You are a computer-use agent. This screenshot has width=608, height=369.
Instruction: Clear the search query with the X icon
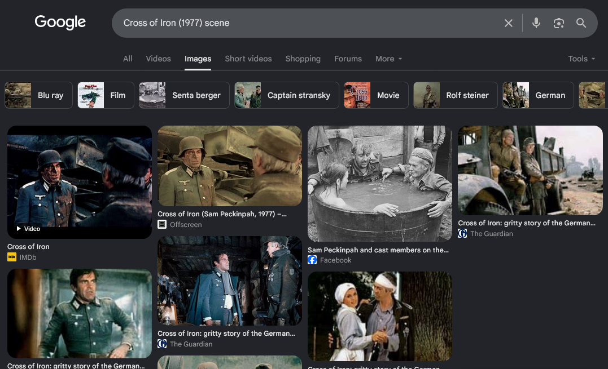[x=508, y=23]
